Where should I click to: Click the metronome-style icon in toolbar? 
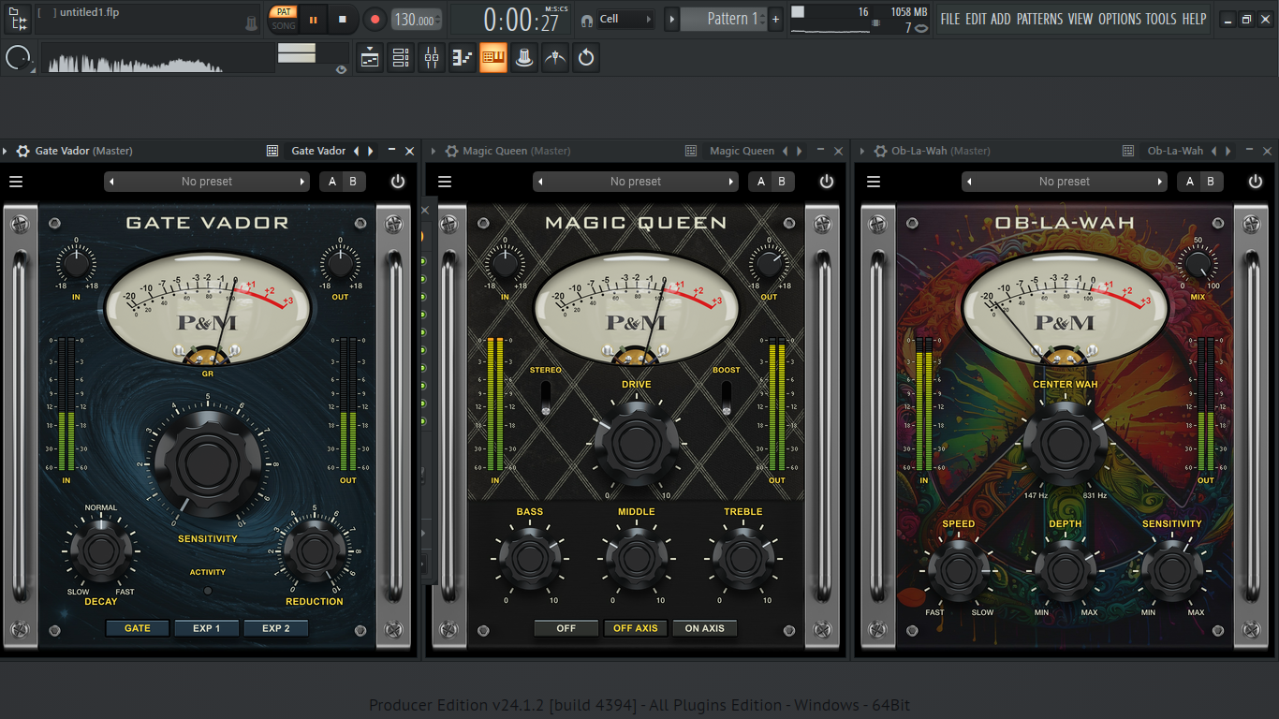(555, 58)
